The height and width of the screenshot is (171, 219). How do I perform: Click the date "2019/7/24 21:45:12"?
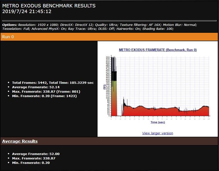(27, 11)
